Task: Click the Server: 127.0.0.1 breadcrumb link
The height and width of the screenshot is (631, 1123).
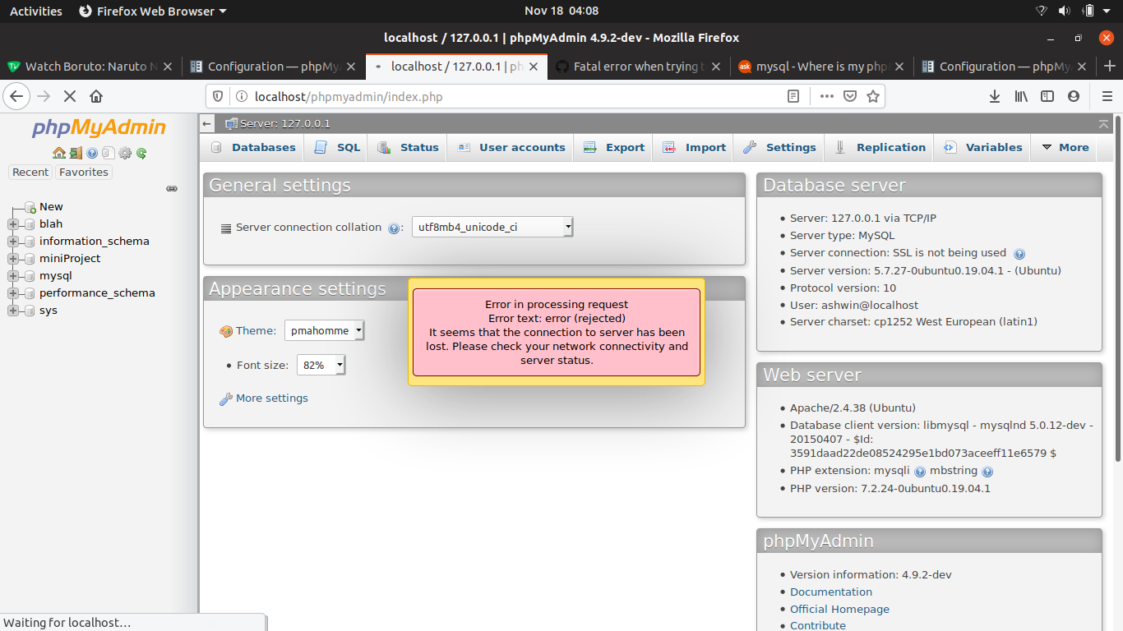Action: click(284, 124)
